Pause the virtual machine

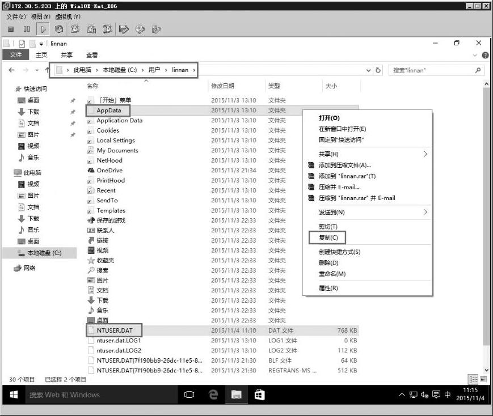point(27,29)
